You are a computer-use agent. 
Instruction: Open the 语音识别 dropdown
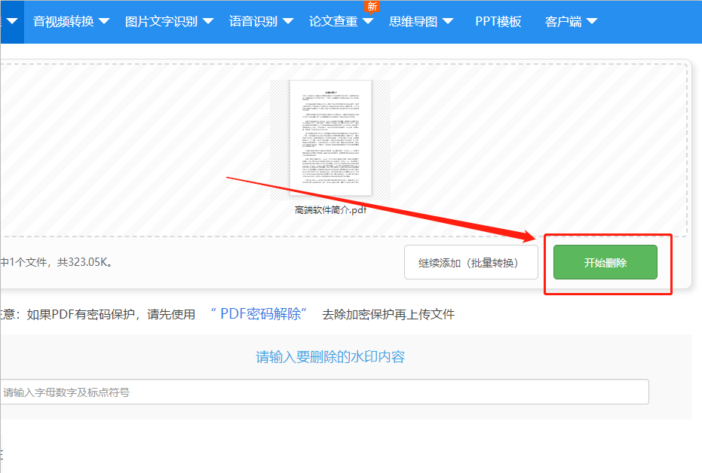point(261,21)
